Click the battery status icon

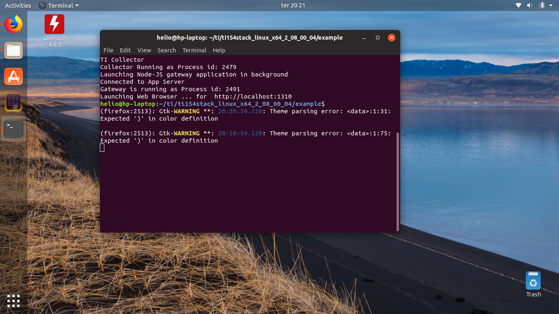[x=542, y=5]
